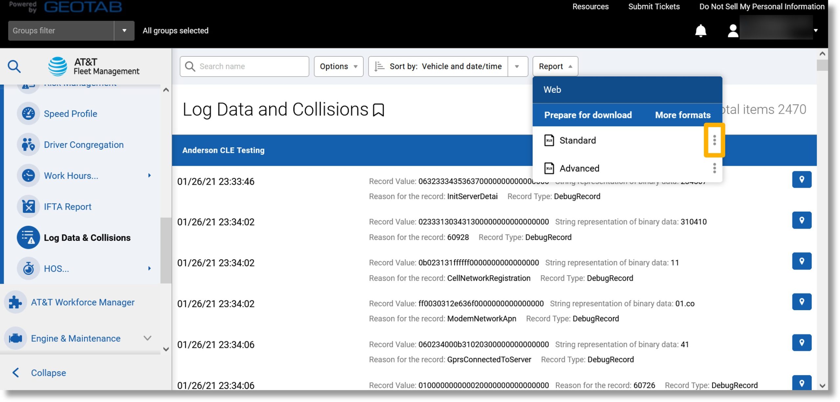The height and width of the screenshot is (402, 840).
Task: Select the More formats tab
Action: pyautogui.click(x=682, y=115)
